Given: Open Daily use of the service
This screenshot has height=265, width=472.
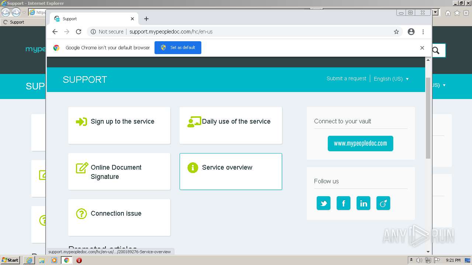Looking at the screenshot, I should (231, 126).
